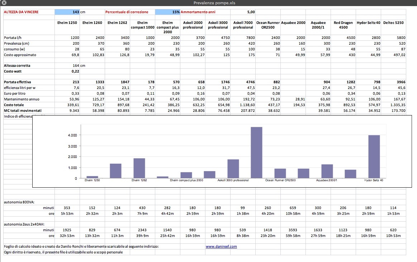The width and height of the screenshot is (417, 262).
Task: Click the Mantenimento annuo row label
Action: point(22,99)
